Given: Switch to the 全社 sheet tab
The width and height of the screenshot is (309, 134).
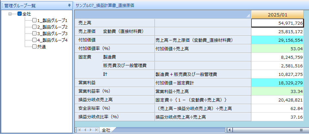Looking at the screenshot, I should click(x=106, y=130).
